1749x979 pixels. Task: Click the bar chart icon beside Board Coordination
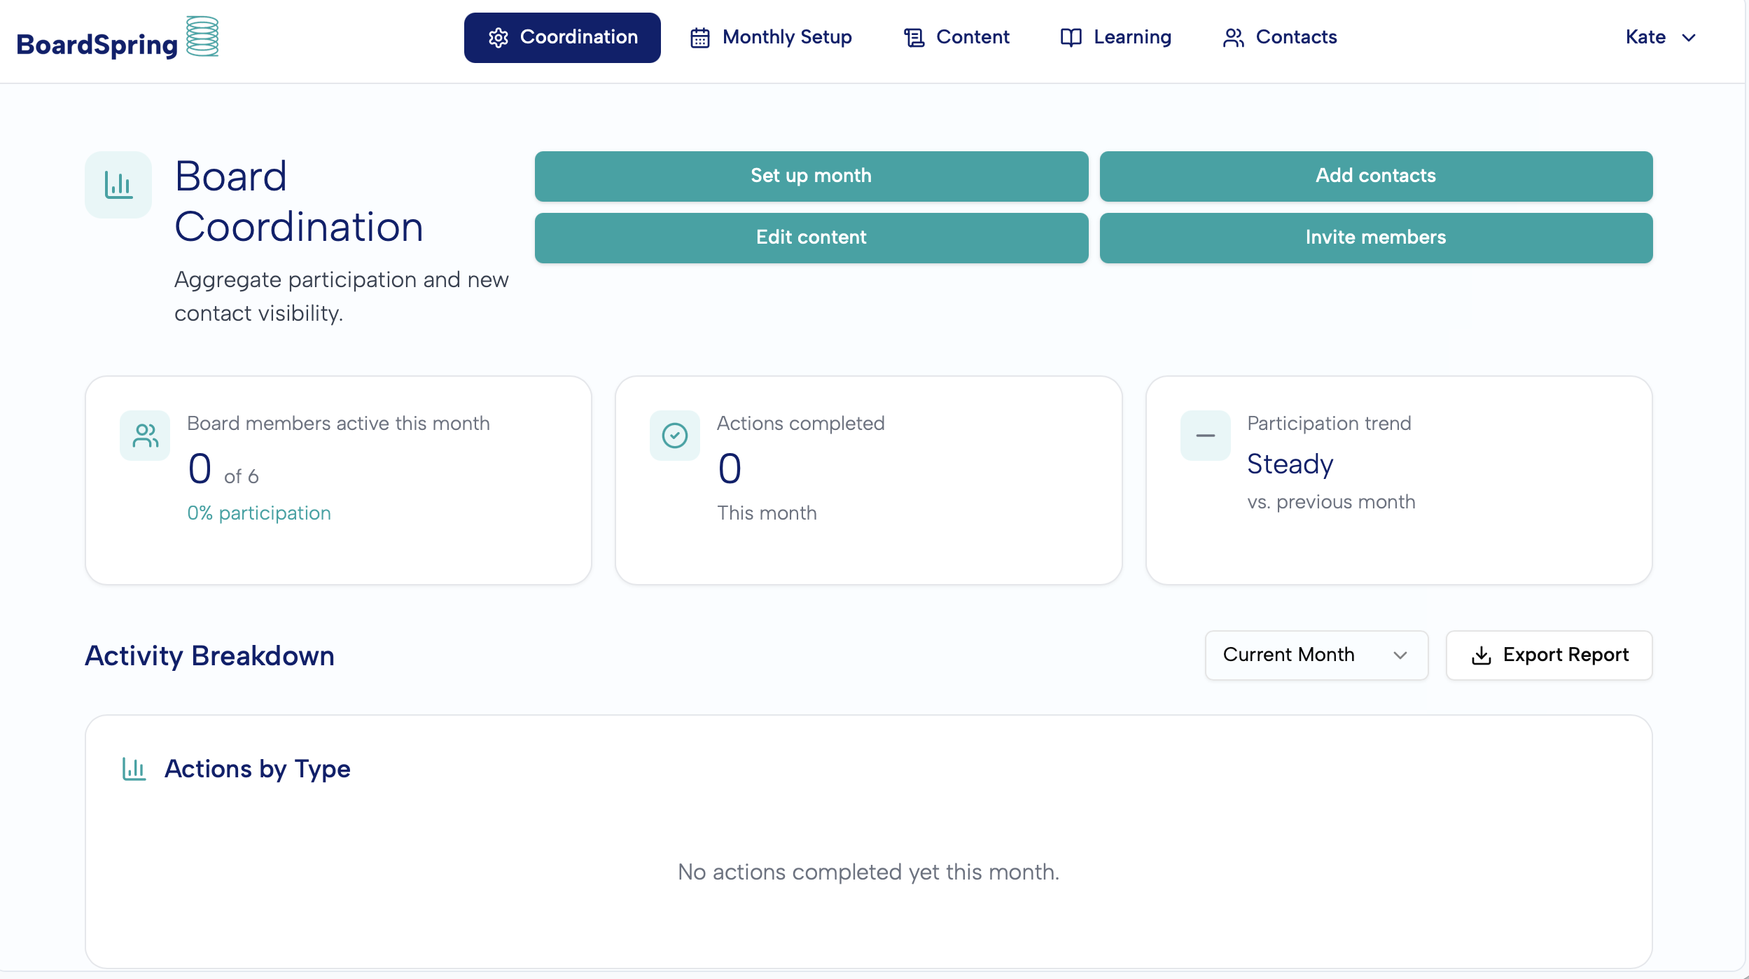tap(118, 185)
